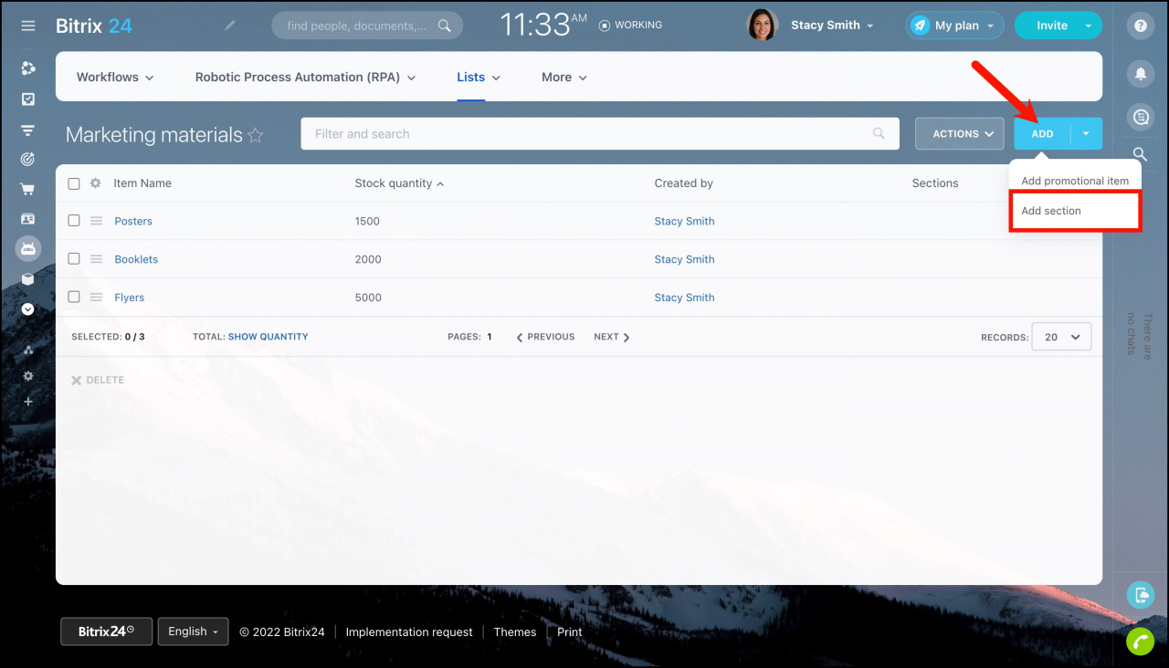
Task: Open grid settings gear in table header
Action: click(96, 183)
